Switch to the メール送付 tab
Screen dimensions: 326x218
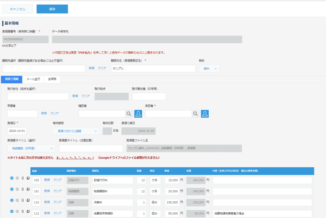coord(33,79)
